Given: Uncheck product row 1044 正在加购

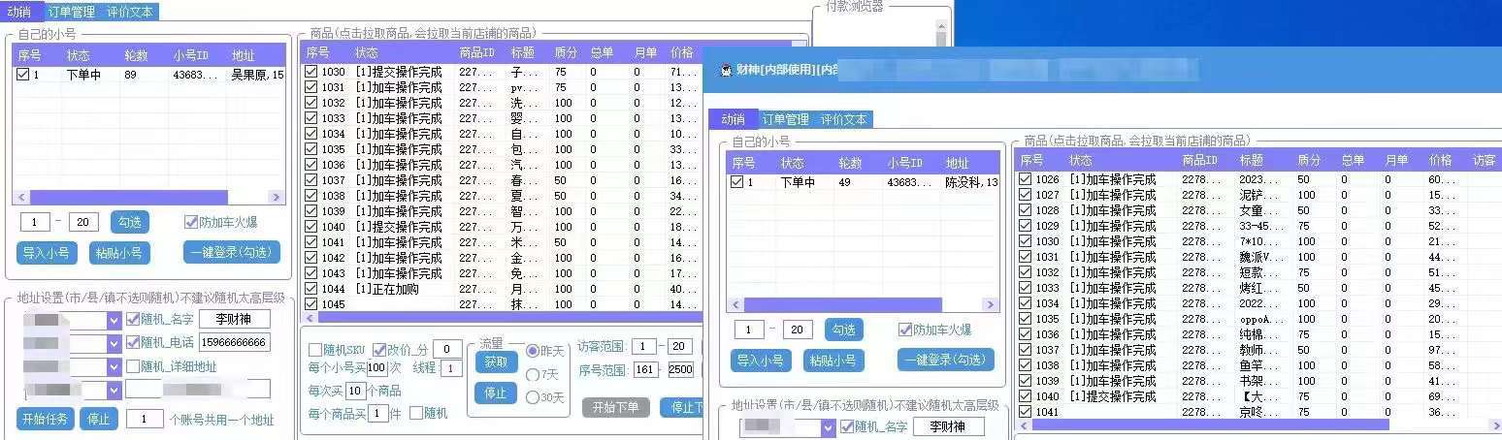Looking at the screenshot, I should pos(310,289).
